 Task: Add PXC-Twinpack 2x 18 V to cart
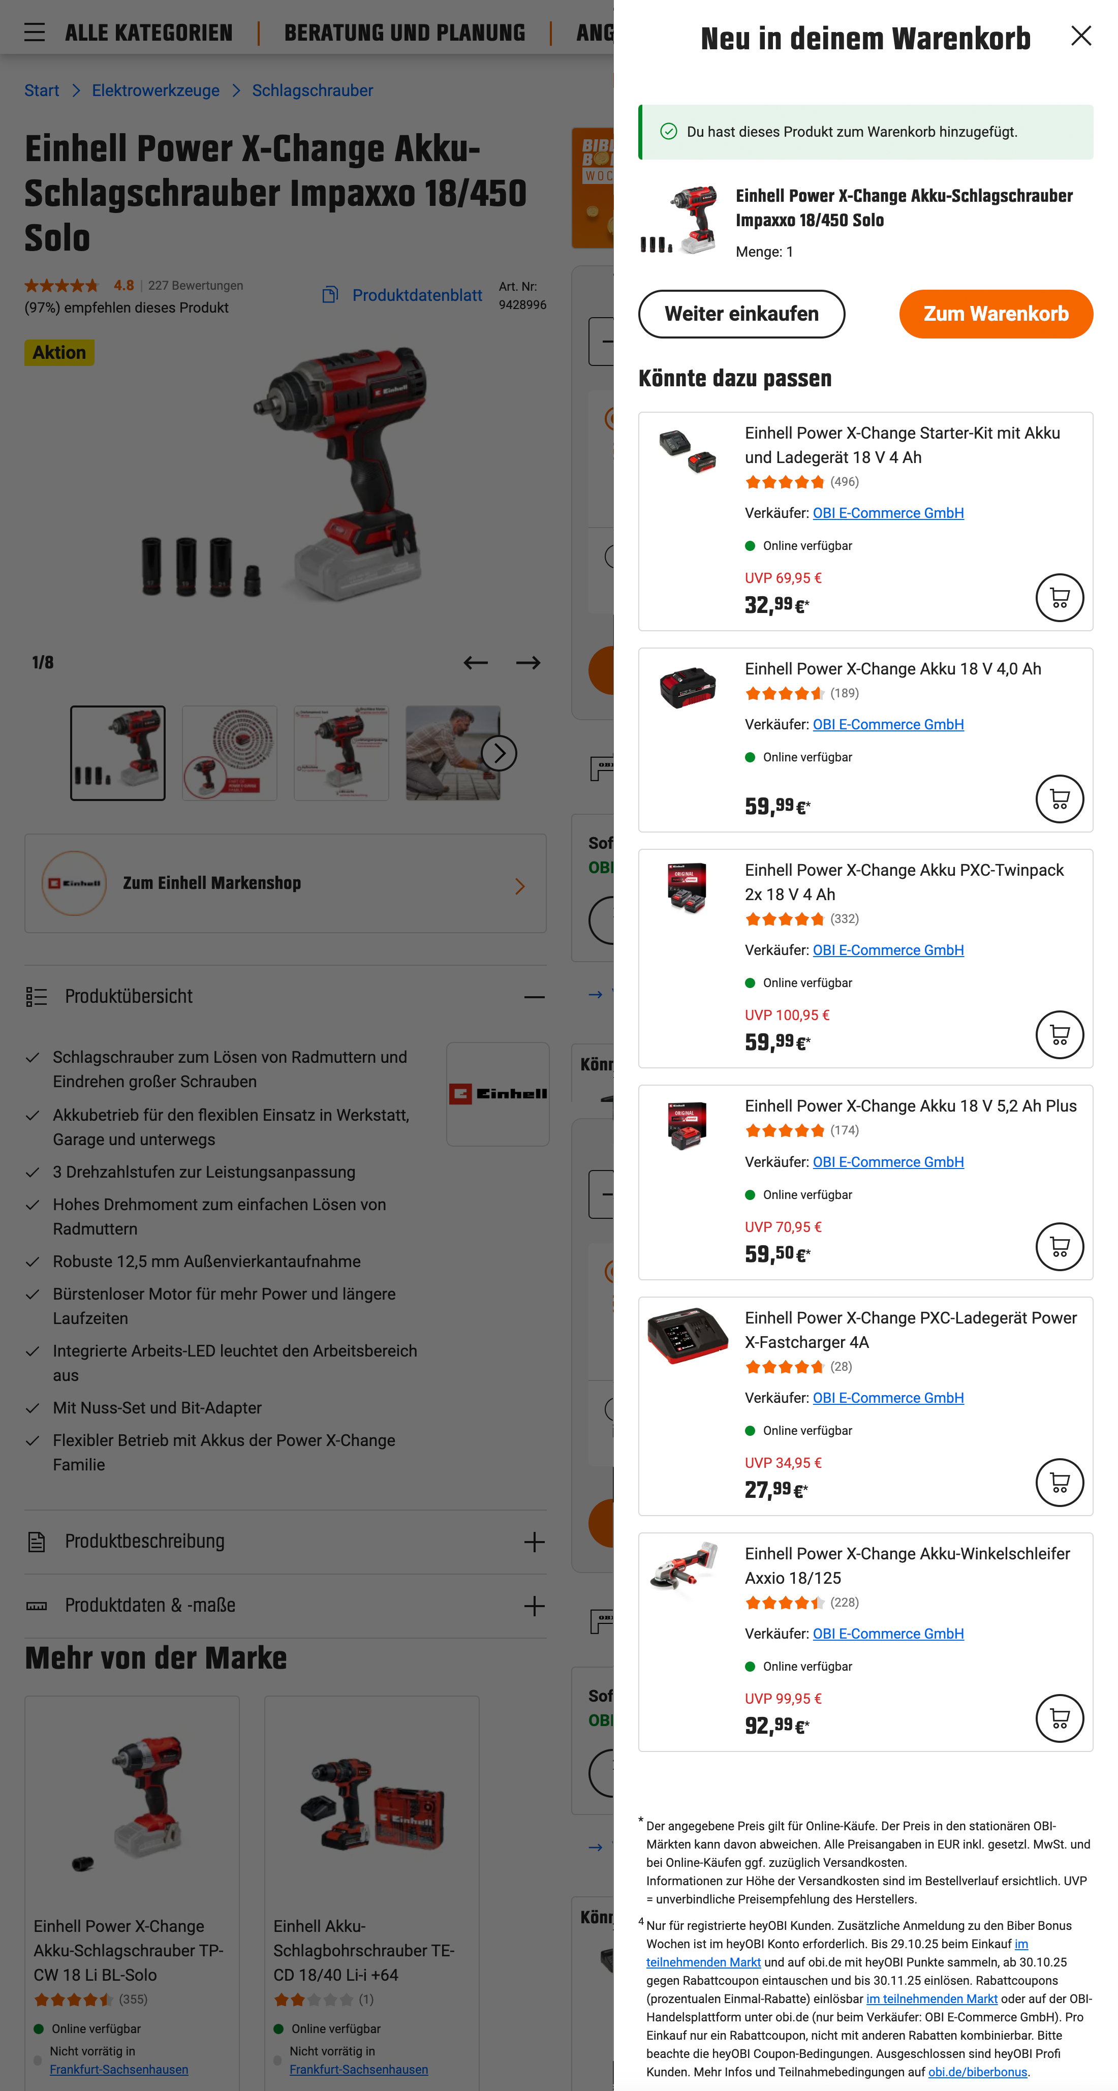1060,1035
